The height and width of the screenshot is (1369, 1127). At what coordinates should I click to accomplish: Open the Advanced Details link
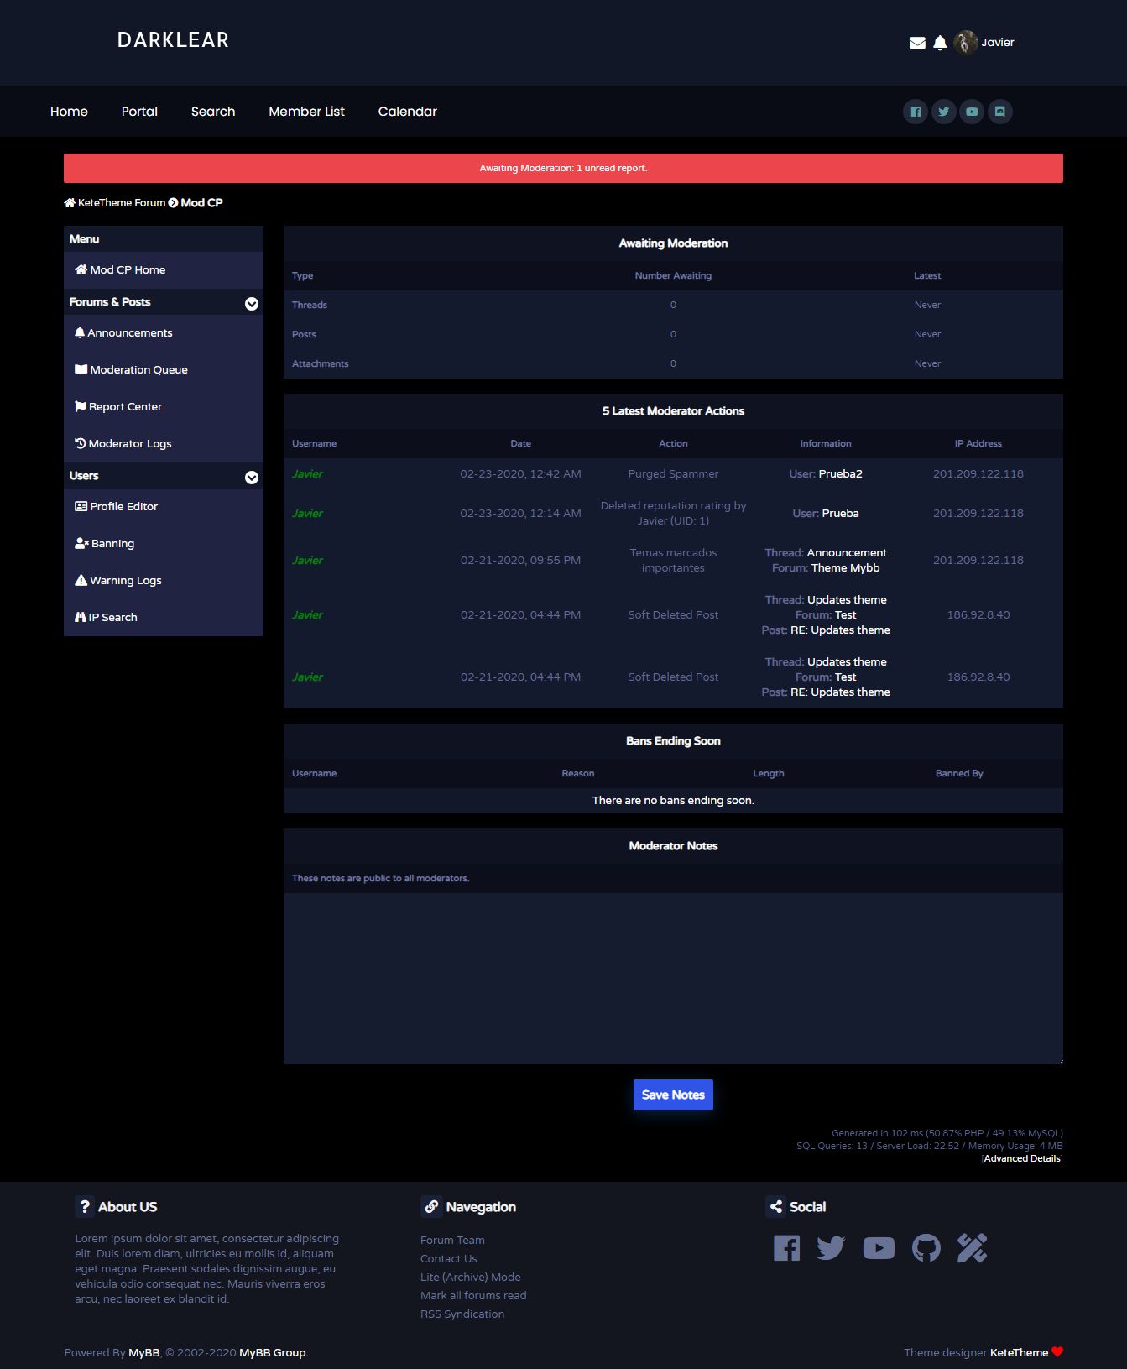(1022, 1159)
